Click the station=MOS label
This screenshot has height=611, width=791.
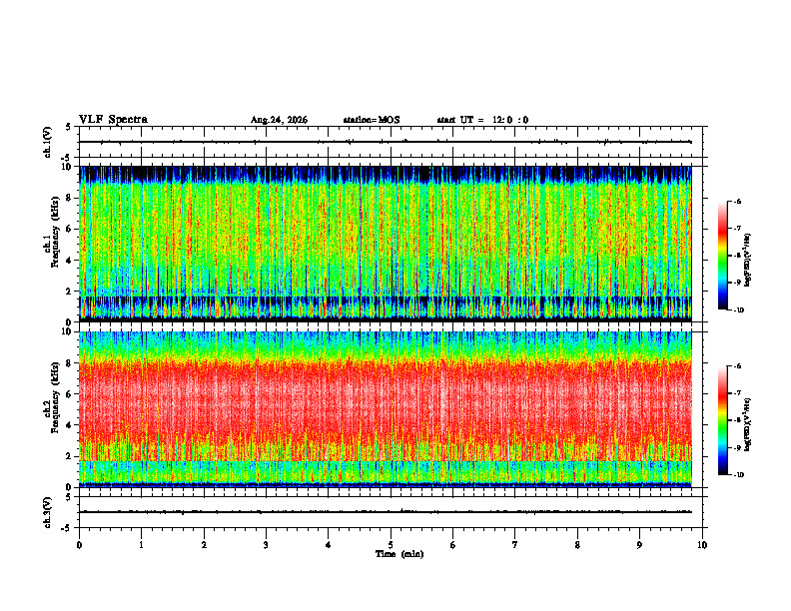(372, 120)
